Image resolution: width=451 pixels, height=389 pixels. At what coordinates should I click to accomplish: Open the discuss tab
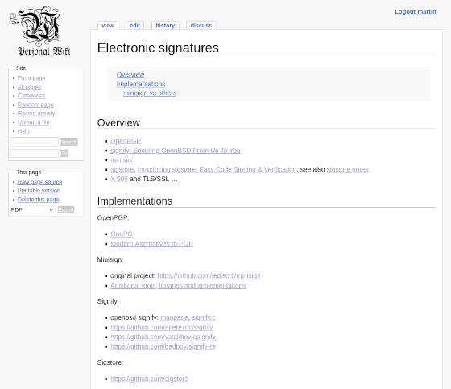(201, 26)
